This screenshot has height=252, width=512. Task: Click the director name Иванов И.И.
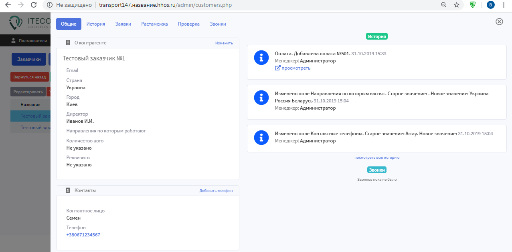click(x=80, y=121)
